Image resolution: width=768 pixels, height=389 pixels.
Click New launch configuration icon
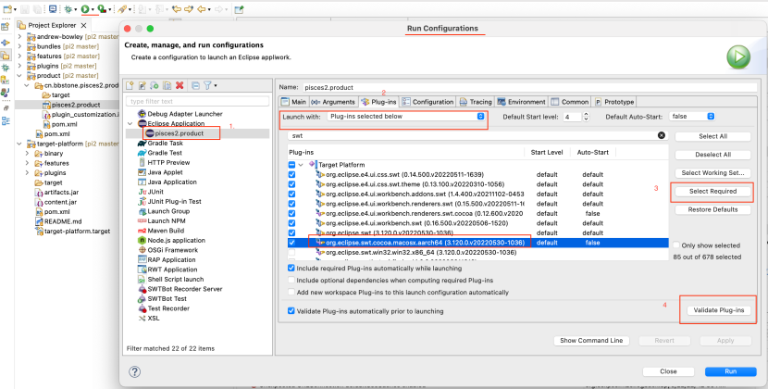[130, 85]
